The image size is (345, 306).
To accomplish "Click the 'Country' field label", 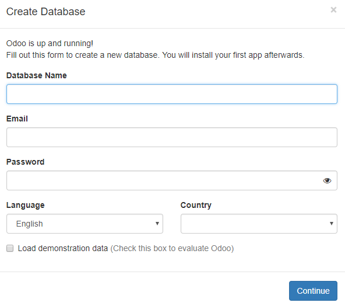I will tap(196, 205).
